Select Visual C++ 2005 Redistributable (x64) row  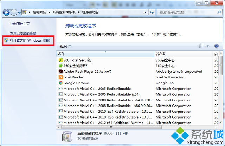pyautogui.click(x=137, y=94)
